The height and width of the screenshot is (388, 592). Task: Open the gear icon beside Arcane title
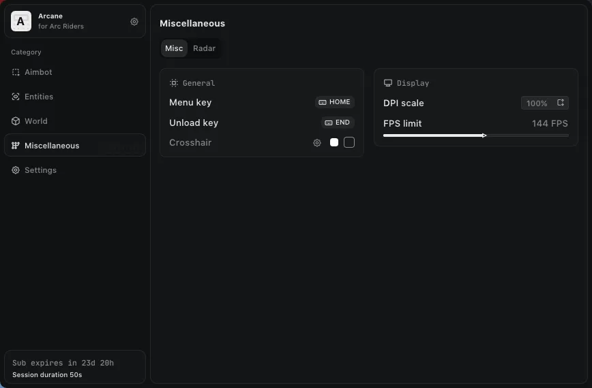[134, 22]
